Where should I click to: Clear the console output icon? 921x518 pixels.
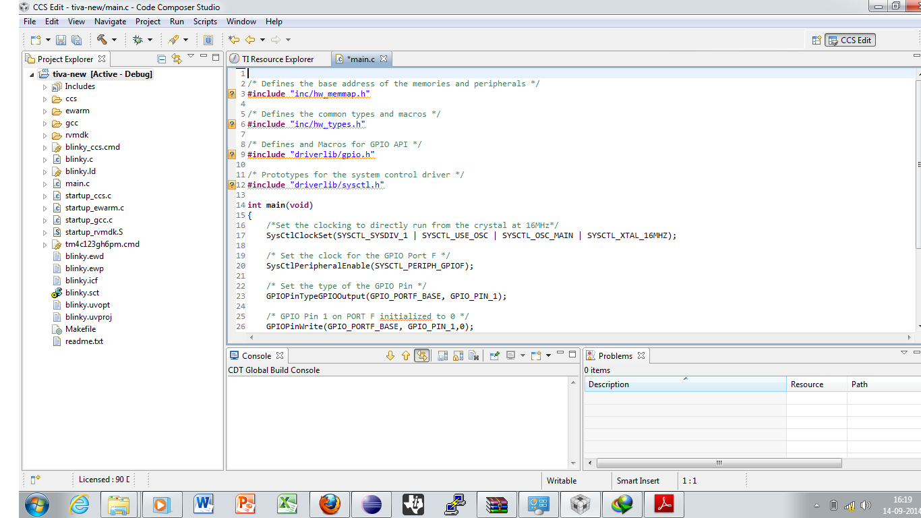[473, 355]
